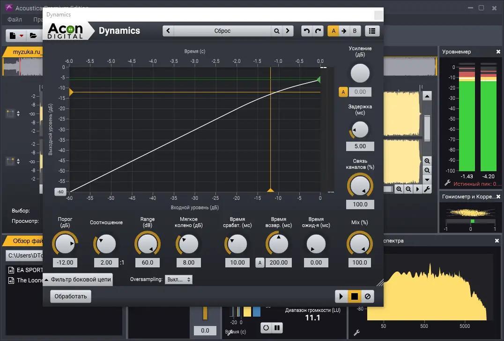Screen dimensions: 504x341
Task: Edit ratio value field 2.00
Action: [106, 263]
